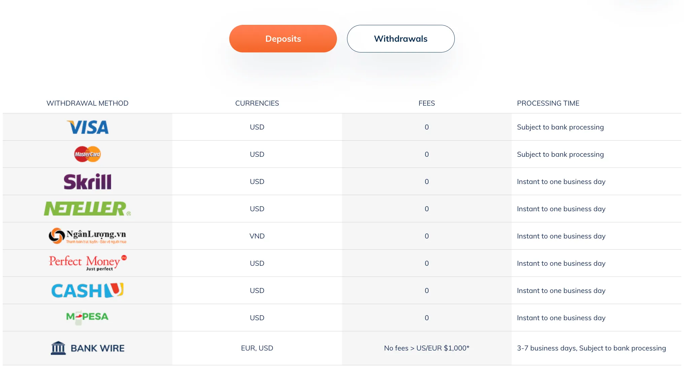The image size is (684, 368).
Task: Click the CashU logo
Action: tap(88, 290)
